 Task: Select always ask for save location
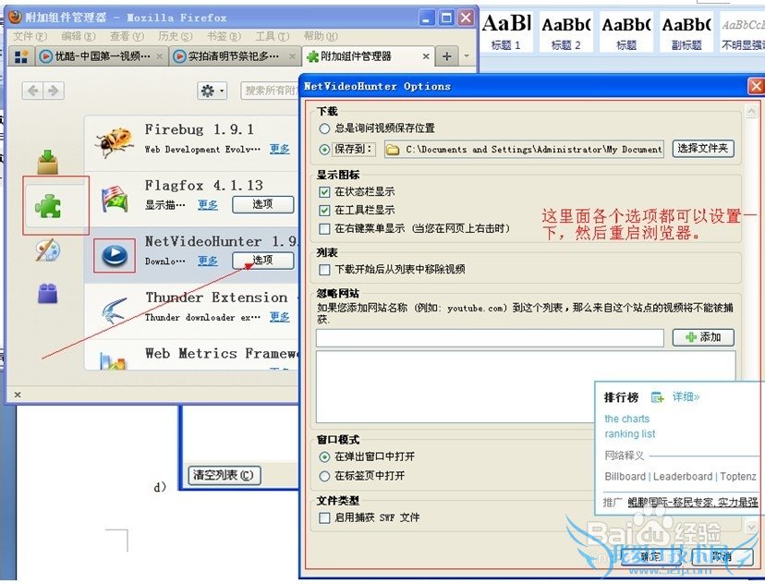(x=324, y=128)
